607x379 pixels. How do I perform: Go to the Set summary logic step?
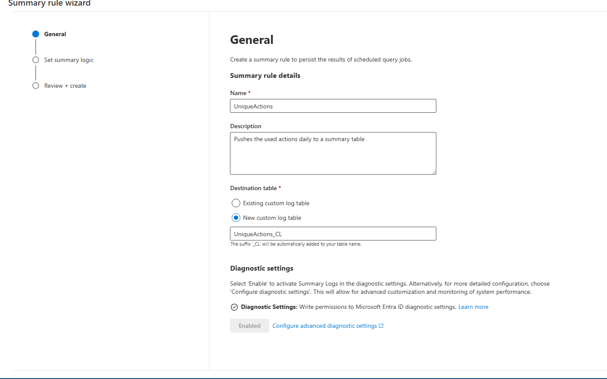(x=69, y=60)
